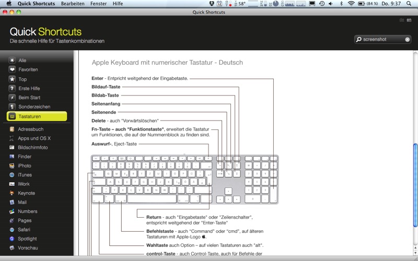Select Alle category label
418x261 pixels.
[22, 61]
